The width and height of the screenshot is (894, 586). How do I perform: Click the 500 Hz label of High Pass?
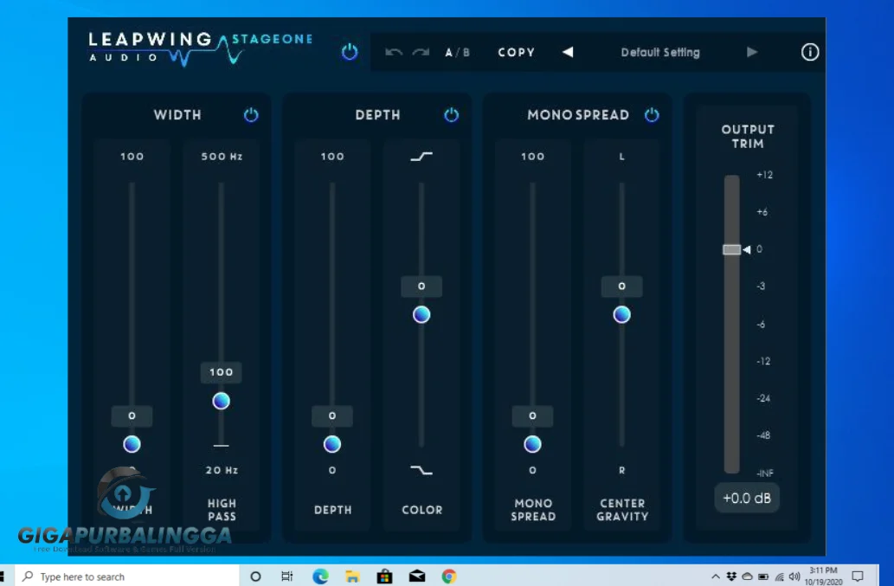point(222,156)
